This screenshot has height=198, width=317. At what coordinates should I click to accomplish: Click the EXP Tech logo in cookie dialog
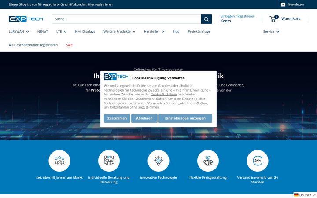[x=116, y=77]
